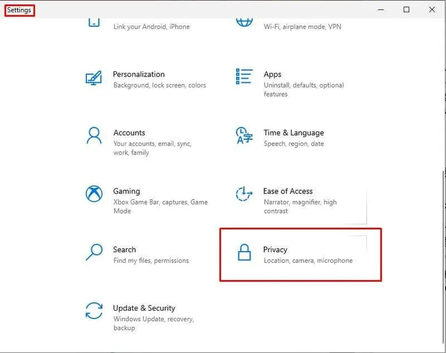Open Personalization settings heading

(x=139, y=74)
